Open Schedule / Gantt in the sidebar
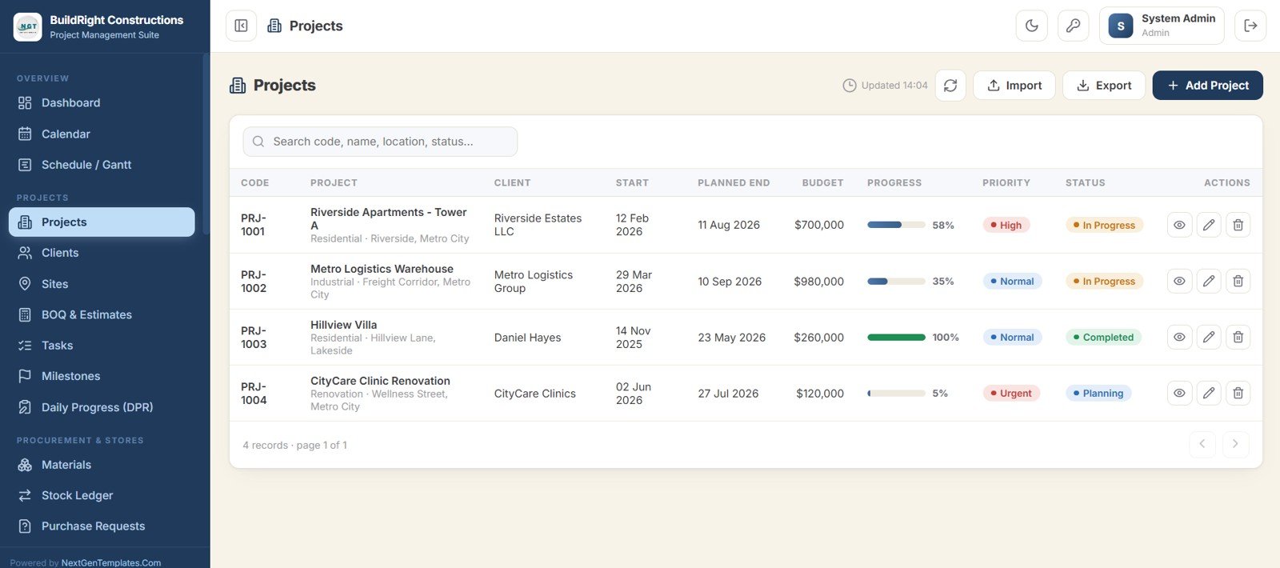 click(102, 165)
